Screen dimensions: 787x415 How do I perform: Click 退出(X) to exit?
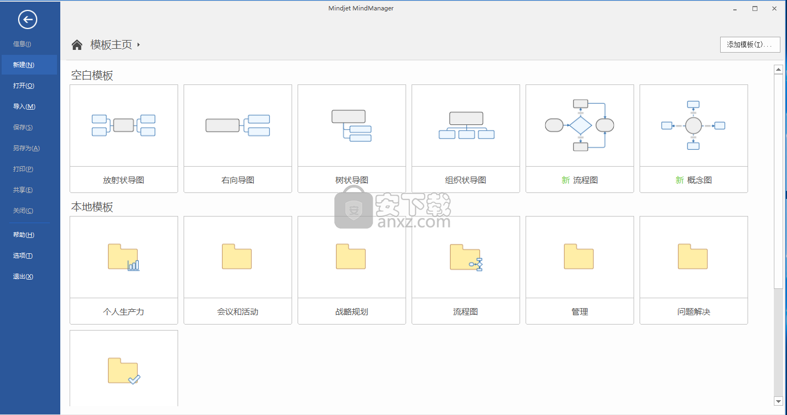click(30, 276)
